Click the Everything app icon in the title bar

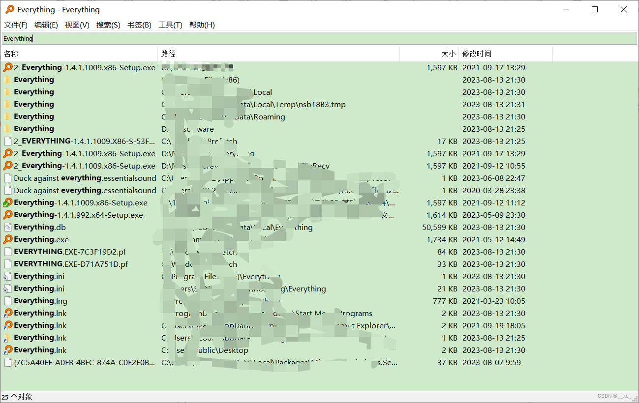point(9,9)
